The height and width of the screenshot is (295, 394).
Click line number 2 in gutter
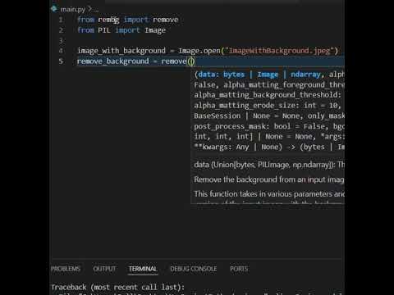point(61,30)
